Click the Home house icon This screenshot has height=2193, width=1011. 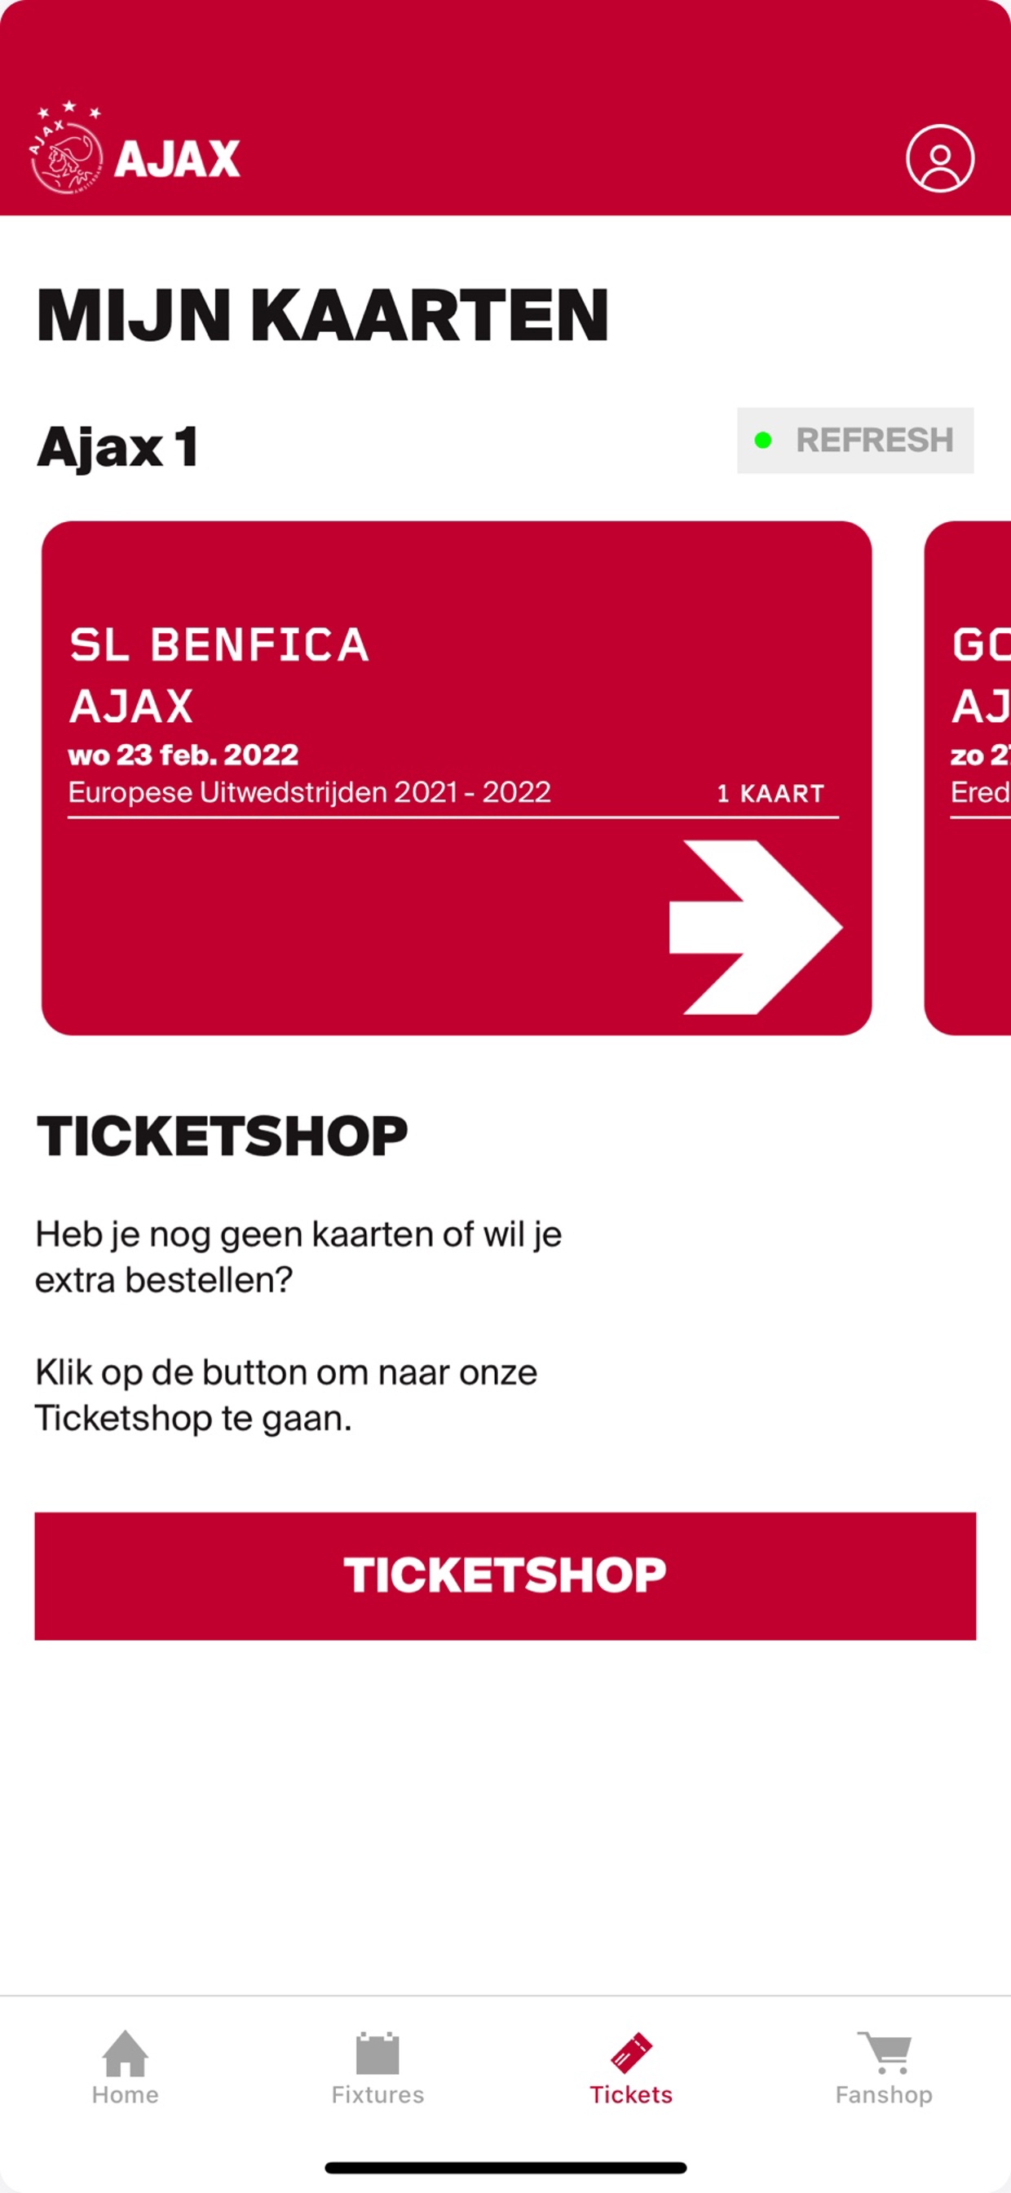pyautogui.click(x=125, y=2053)
